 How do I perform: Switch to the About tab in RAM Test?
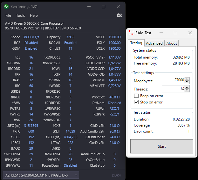[x=172, y=43]
